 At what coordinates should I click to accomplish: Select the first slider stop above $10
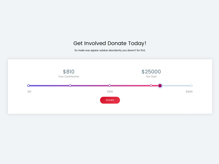click(x=28, y=86)
